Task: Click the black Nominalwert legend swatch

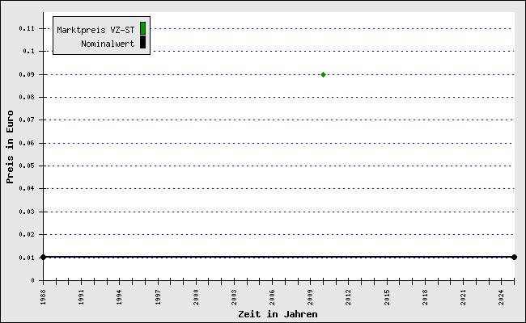Action: tap(142, 43)
